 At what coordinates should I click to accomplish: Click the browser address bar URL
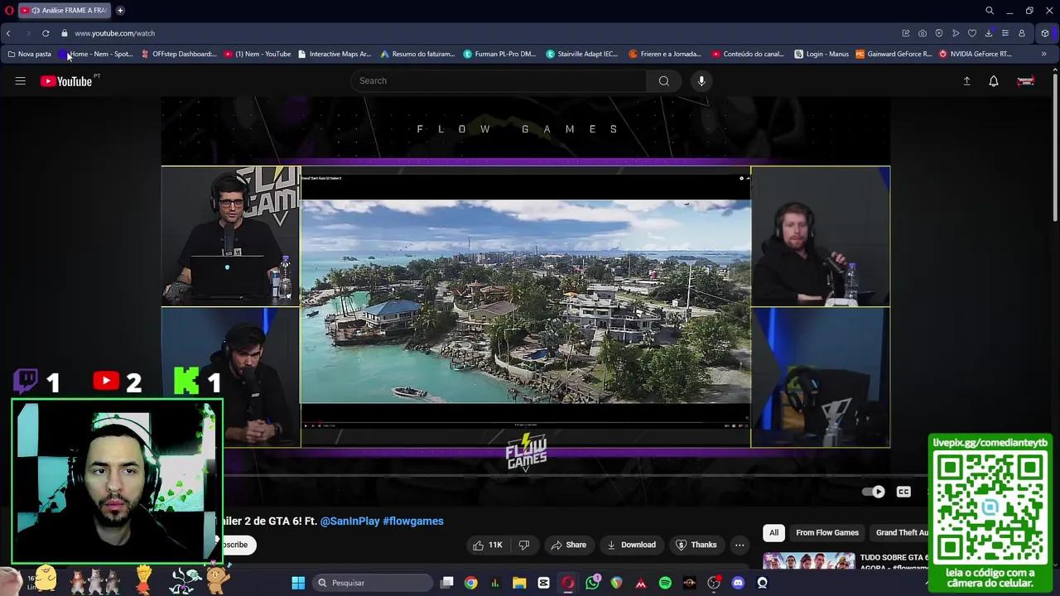click(114, 33)
